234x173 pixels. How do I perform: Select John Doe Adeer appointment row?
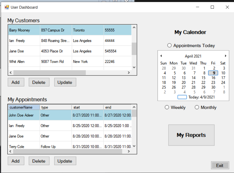click(x=70, y=115)
